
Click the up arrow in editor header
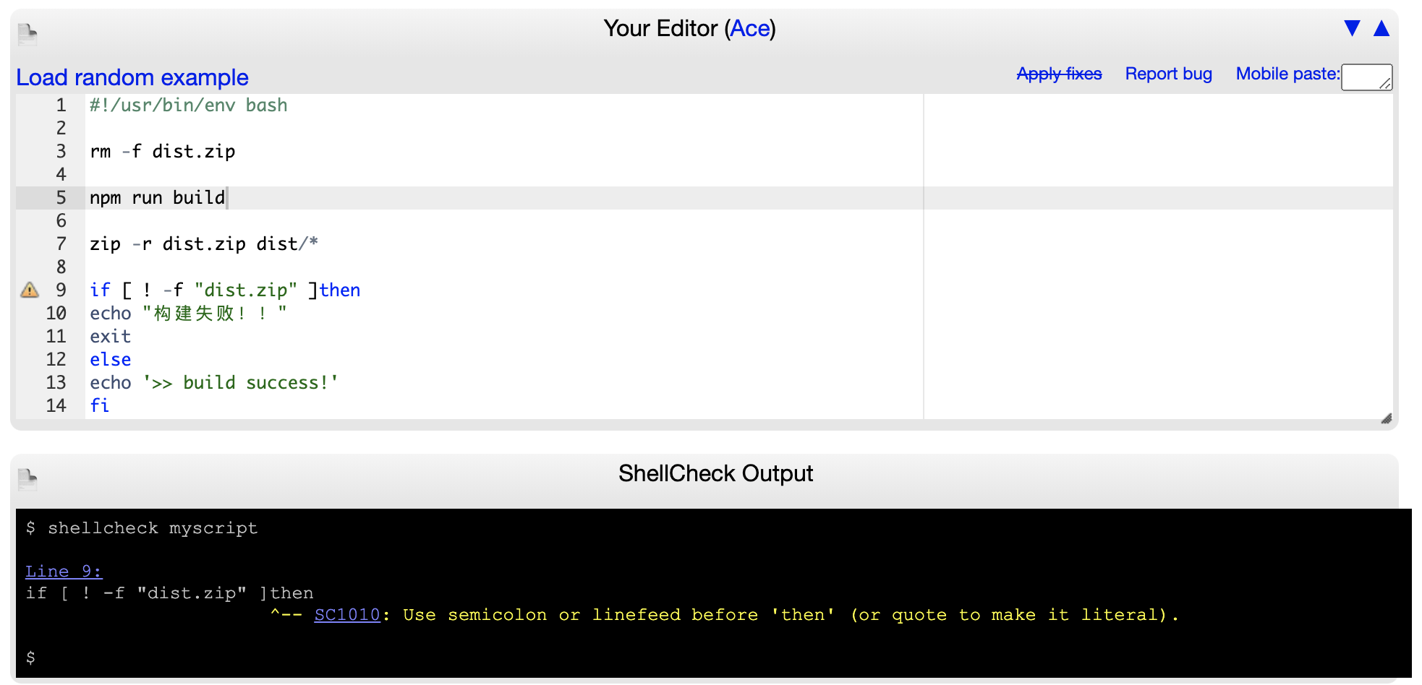(x=1381, y=28)
